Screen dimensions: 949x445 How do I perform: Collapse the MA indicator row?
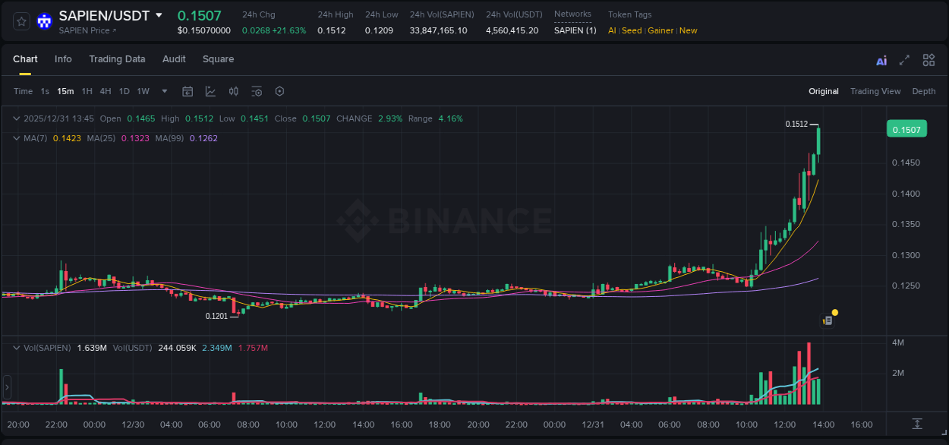pyautogui.click(x=15, y=138)
